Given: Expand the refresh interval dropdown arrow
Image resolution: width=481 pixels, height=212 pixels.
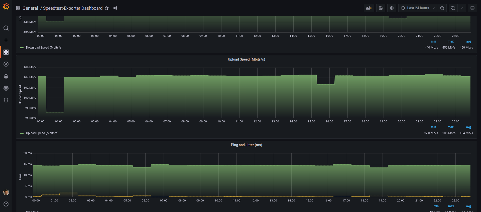Looking at the screenshot, I should [x=462, y=8].
